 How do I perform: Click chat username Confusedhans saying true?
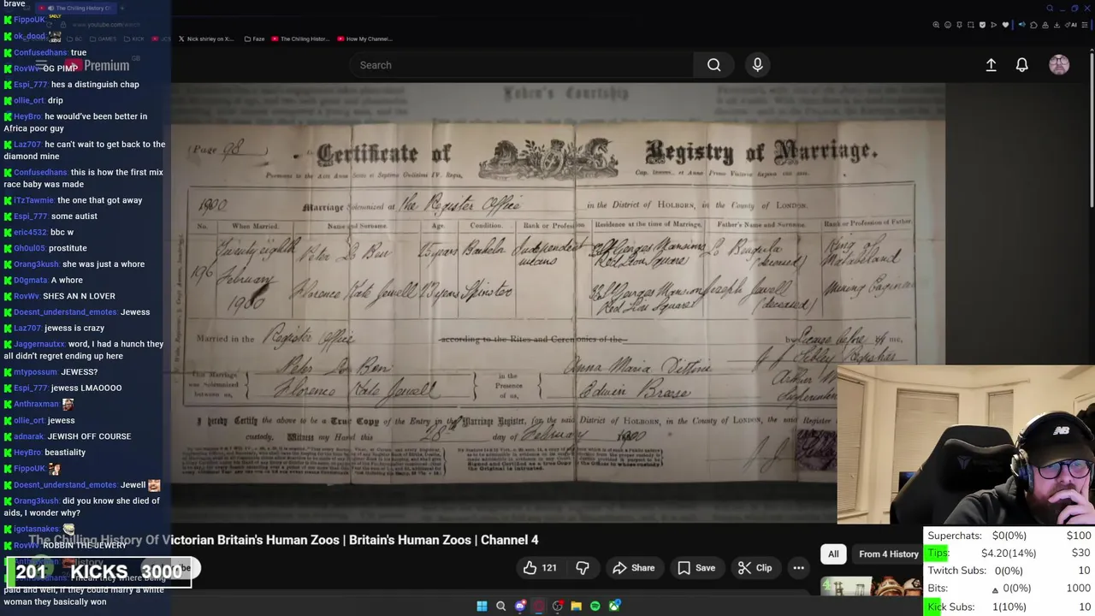[x=40, y=52]
